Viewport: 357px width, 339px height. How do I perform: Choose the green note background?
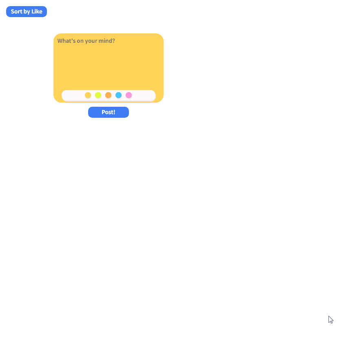(x=98, y=95)
